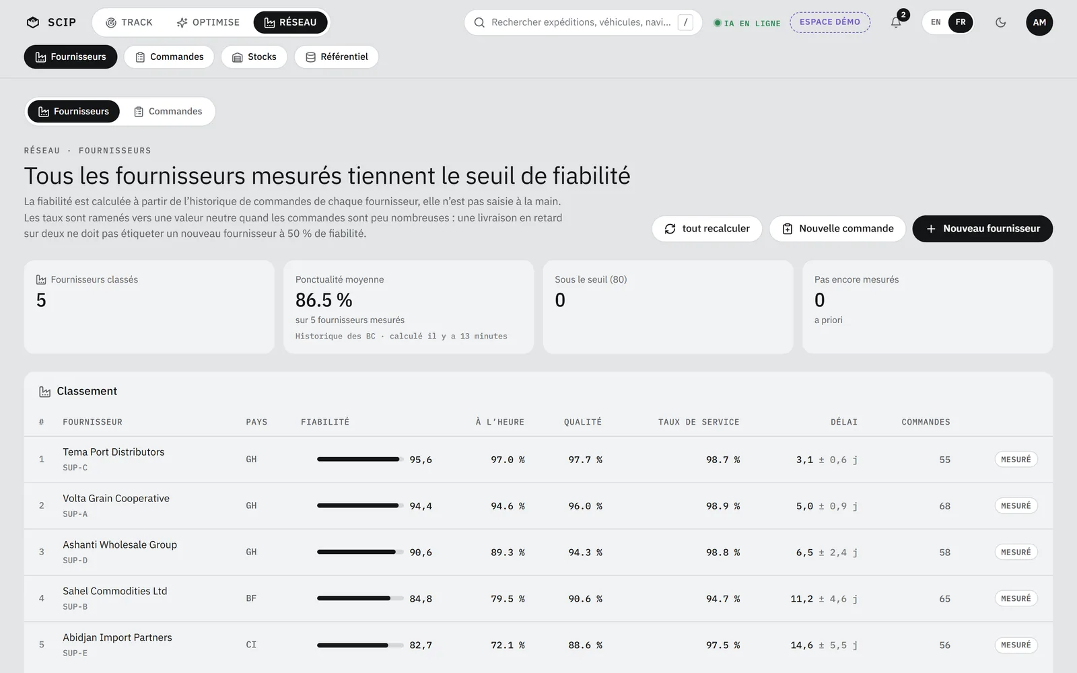This screenshot has width=1077, height=673.
Task: Open the Référentiel section
Action: point(336,57)
